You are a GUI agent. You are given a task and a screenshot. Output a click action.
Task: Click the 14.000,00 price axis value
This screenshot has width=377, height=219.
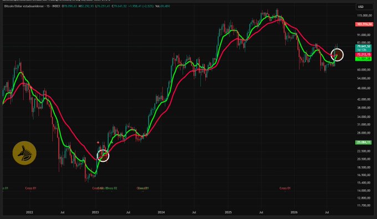[364, 191]
